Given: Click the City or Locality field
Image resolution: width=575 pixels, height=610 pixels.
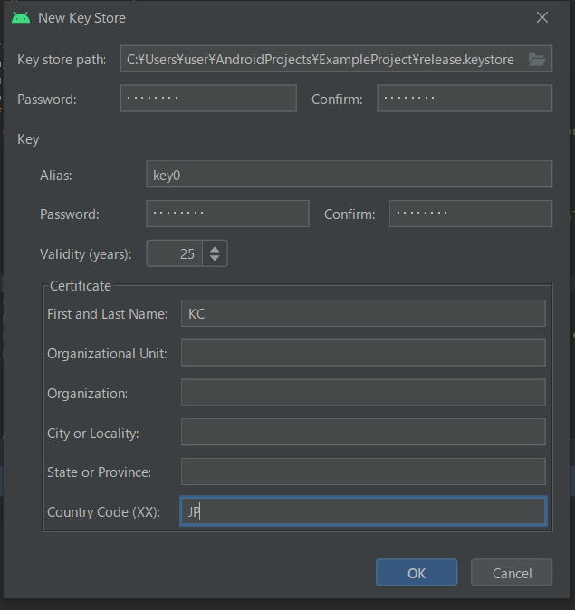Looking at the screenshot, I should (363, 432).
